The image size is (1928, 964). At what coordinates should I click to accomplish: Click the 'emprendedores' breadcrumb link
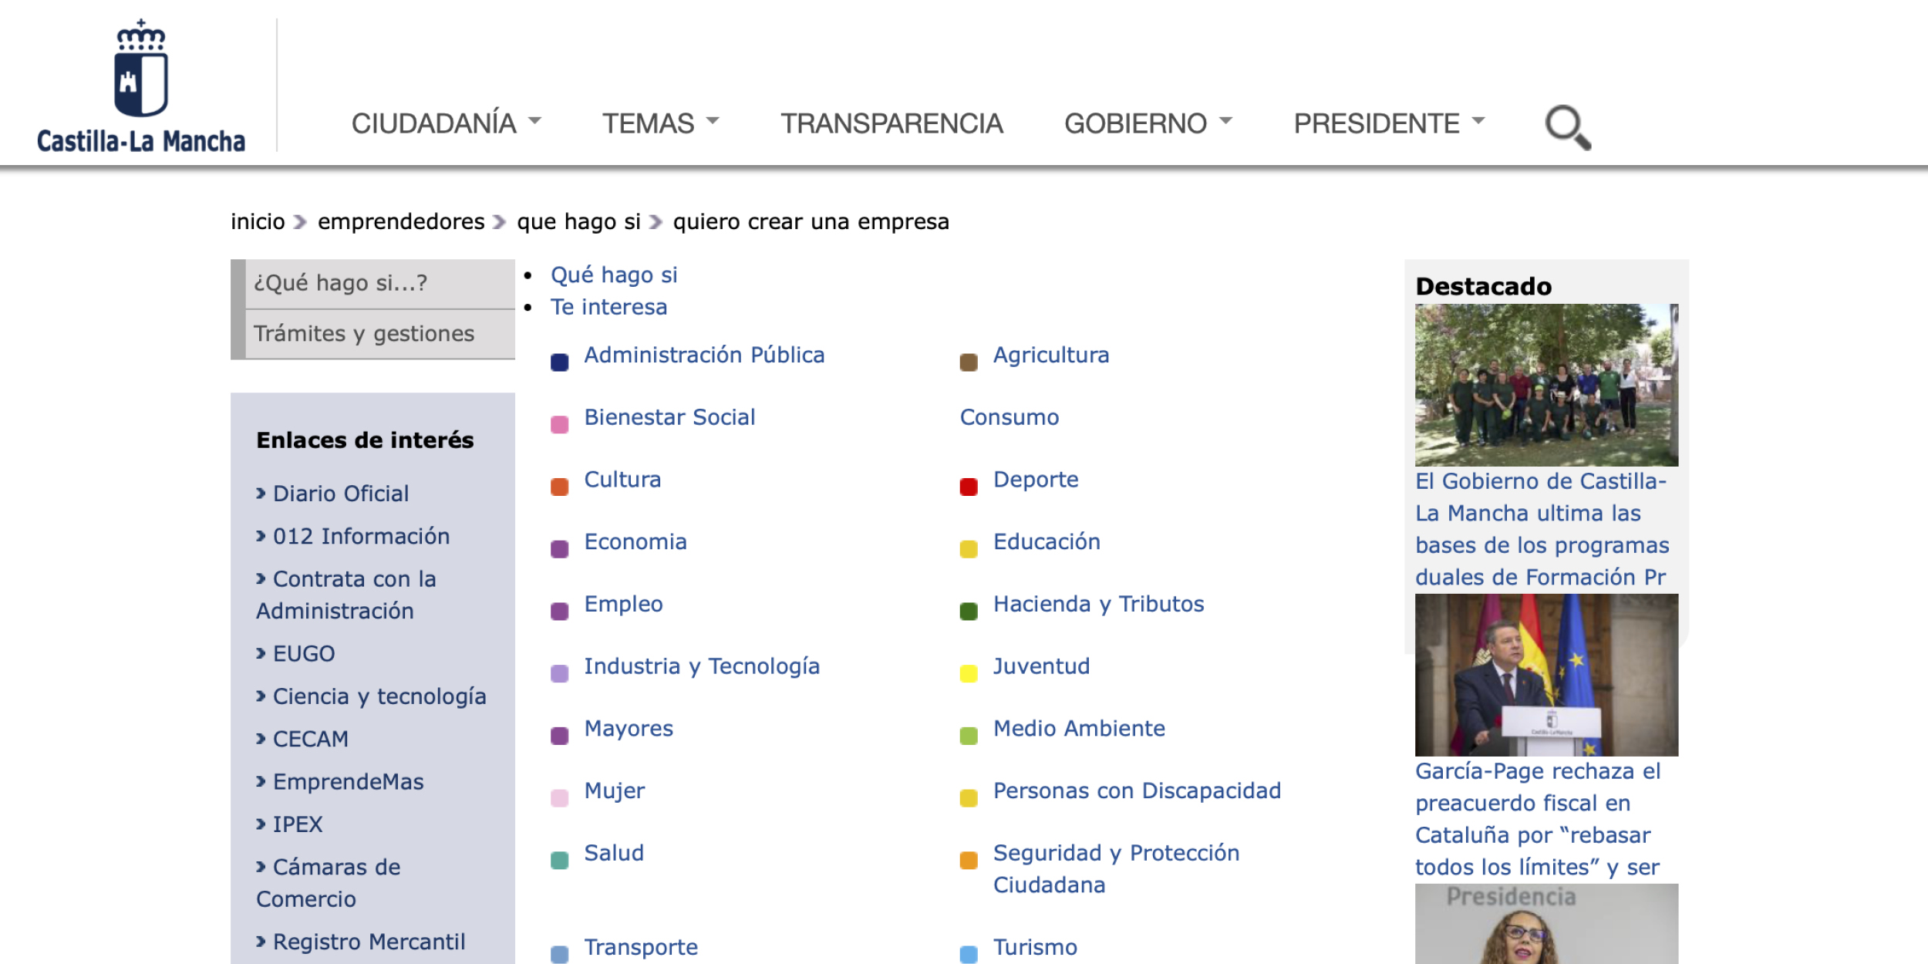[x=401, y=222]
